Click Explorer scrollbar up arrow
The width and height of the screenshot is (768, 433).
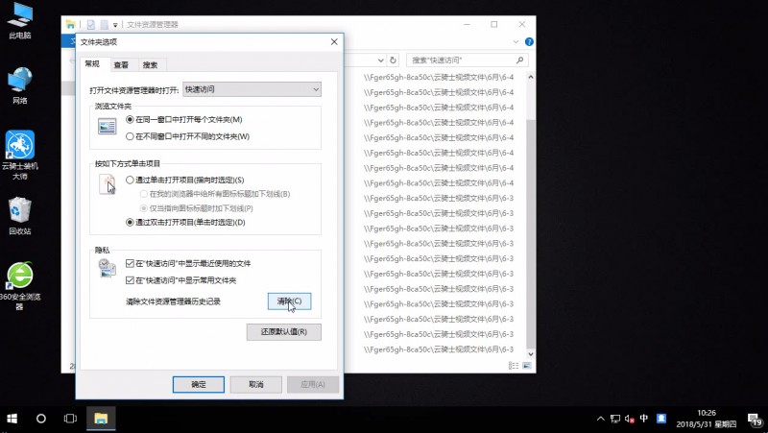pos(531,77)
